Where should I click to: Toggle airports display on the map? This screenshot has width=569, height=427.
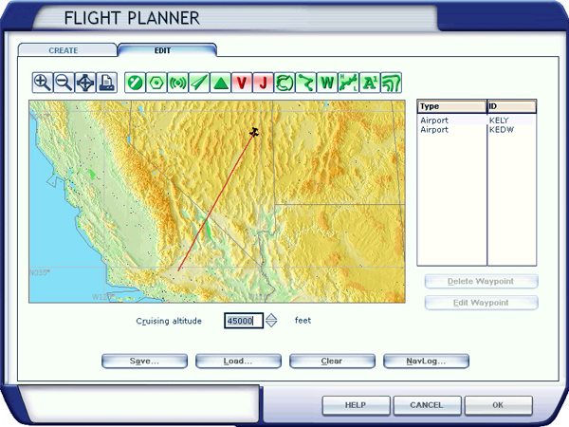(135, 83)
